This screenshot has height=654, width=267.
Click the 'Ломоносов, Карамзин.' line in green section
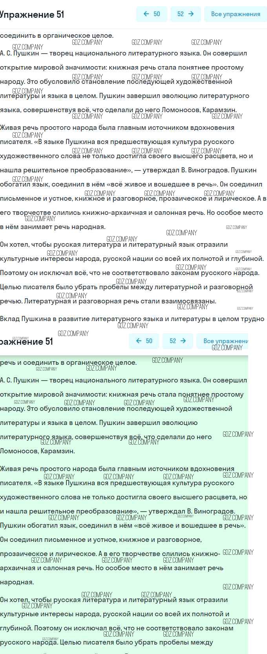coord(37,451)
